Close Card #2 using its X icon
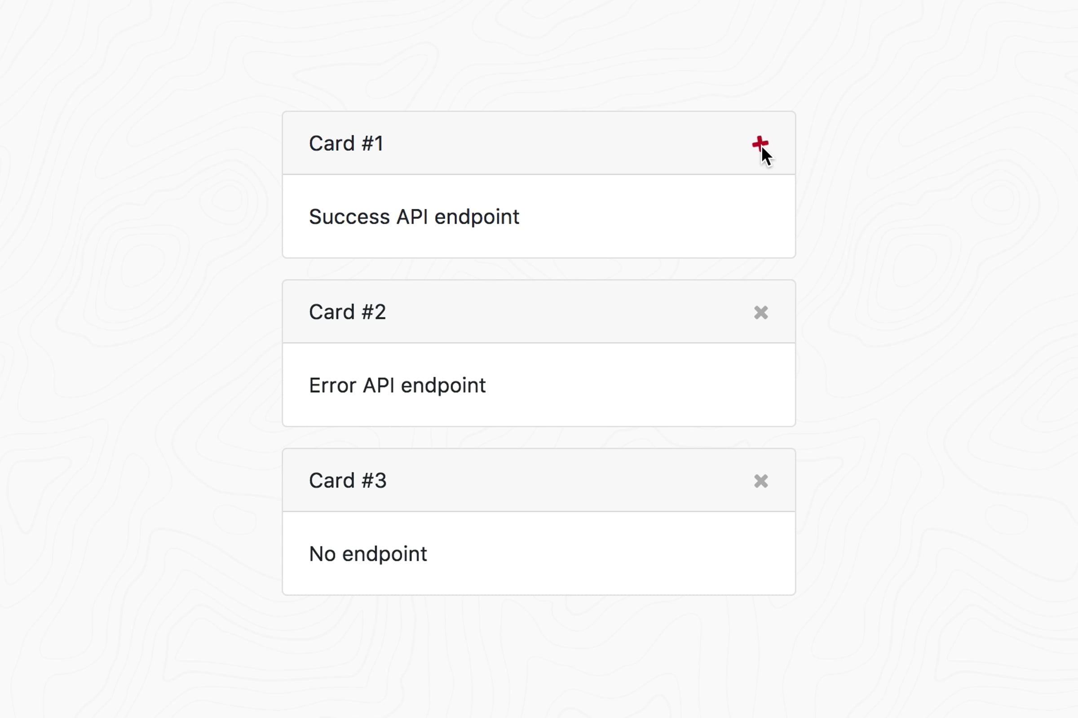Image resolution: width=1078 pixels, height=718 pixels. pyautogui.click(x=761, y=312)
